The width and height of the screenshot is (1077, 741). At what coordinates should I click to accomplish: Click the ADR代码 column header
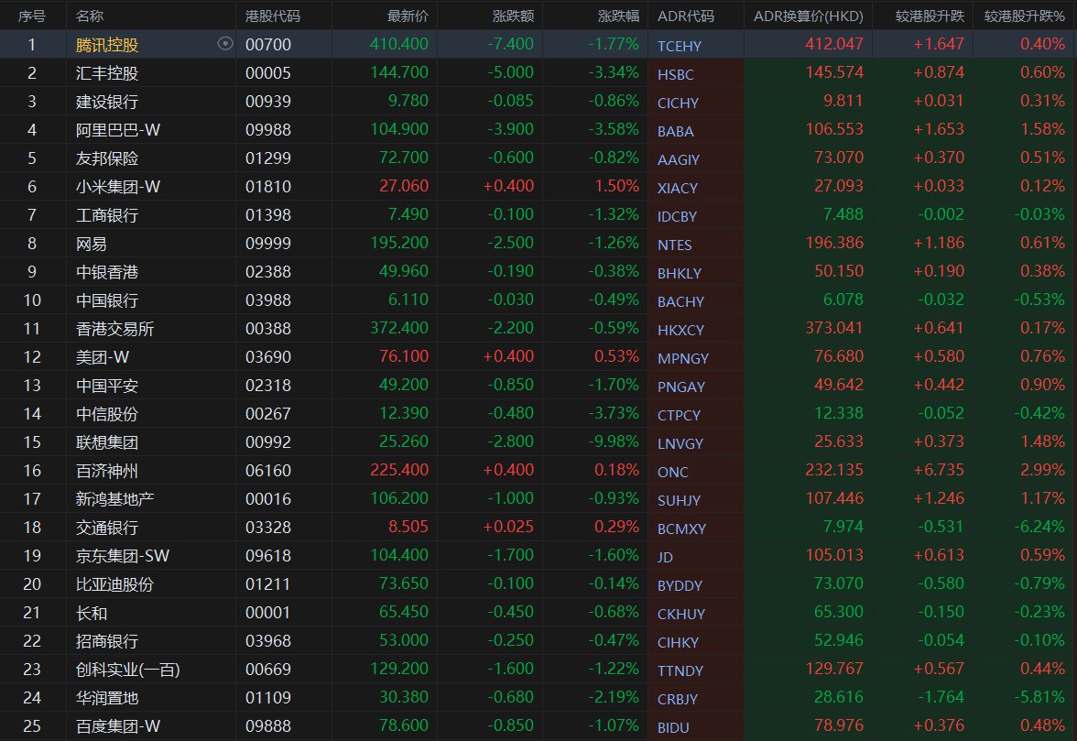[x=685, y=16]
